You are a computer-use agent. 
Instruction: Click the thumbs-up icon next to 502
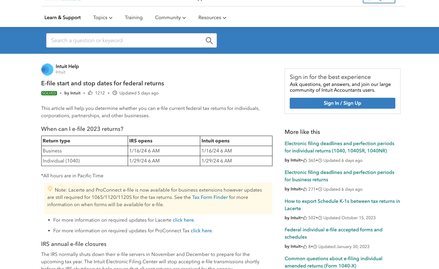tap(305, 218)
